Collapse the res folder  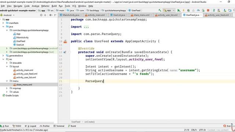coord(3,59)
